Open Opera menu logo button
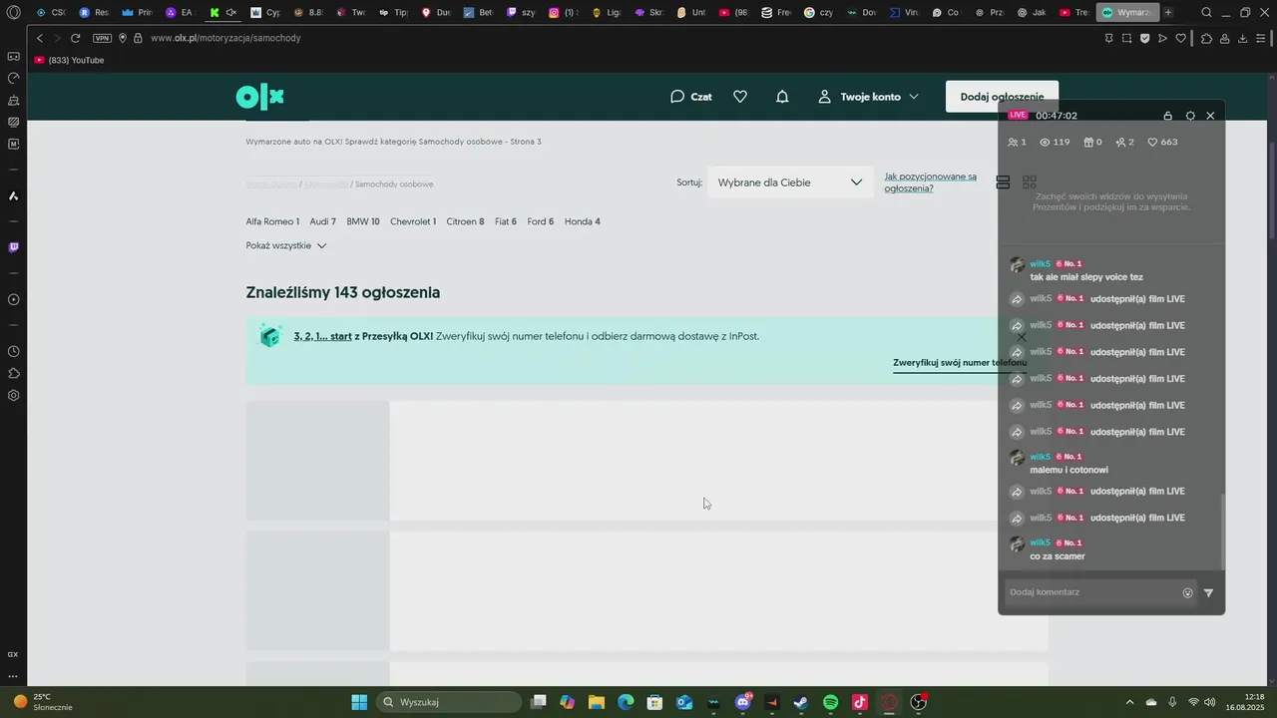Viewport: 1277px width, 718px height. (13, 12)
